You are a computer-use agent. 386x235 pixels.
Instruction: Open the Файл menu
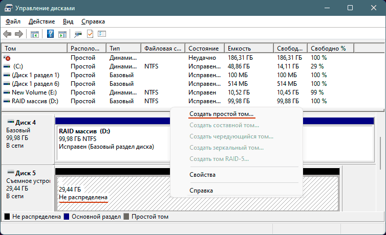(x=13, y=21)
